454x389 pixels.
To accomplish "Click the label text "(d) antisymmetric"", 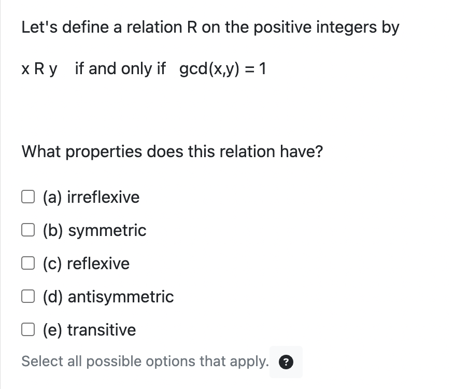I will click(x=108, y=297).
